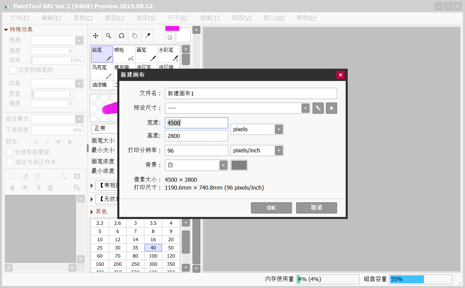Choose the 画笔 brush tool
Screen dimensions: 465x288
coord(146,54)
